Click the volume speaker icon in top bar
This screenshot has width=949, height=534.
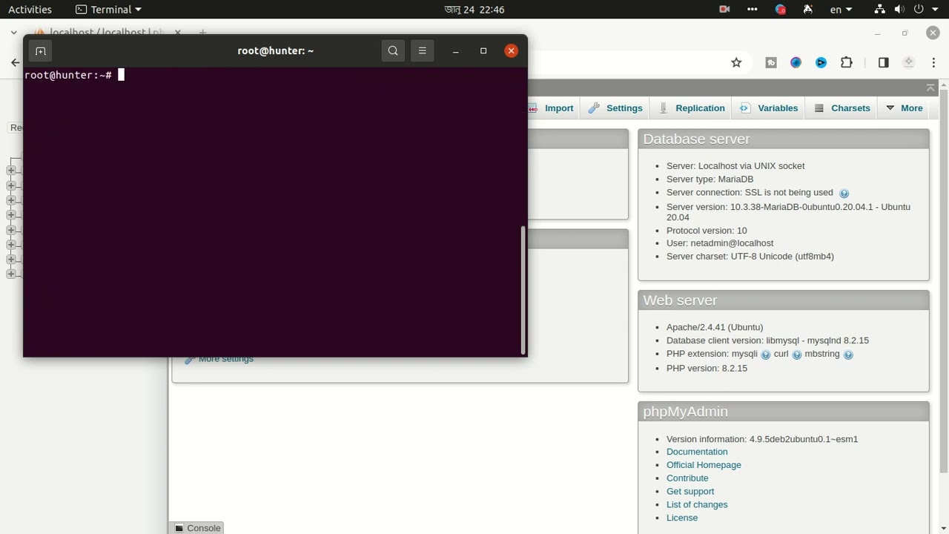tap(899, 10)
